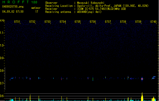Click the 'Receiving Location' label

pos(59,6)
